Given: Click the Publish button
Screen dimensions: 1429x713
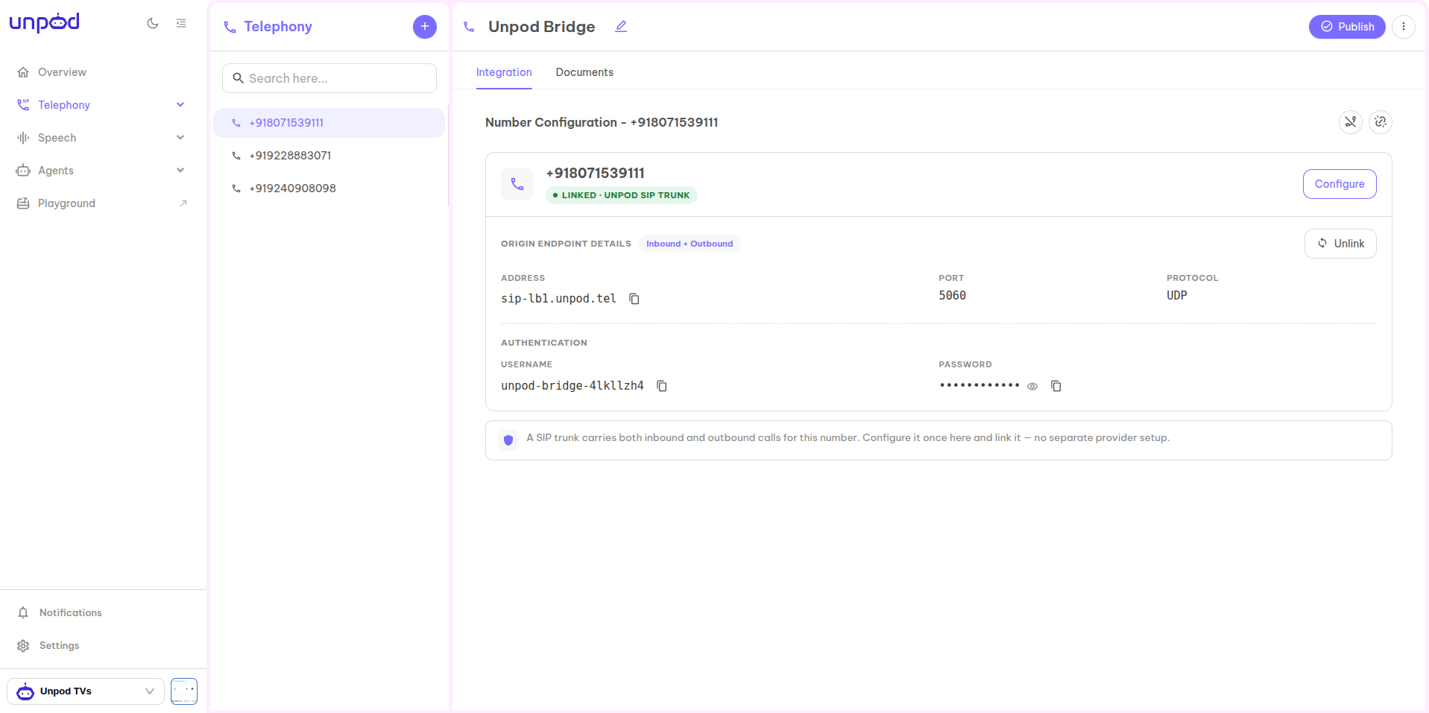Looking at the screenshot, I should pyautogui.click(x=1347, y=27).
